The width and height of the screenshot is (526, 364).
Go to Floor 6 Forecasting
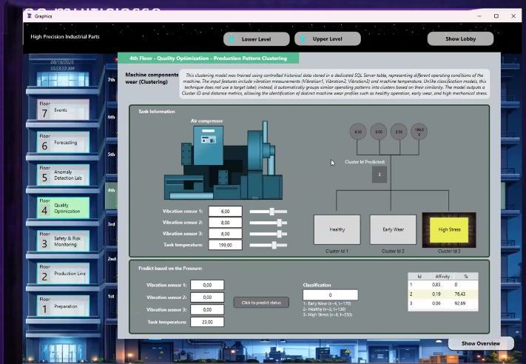[x=63, y=142]
